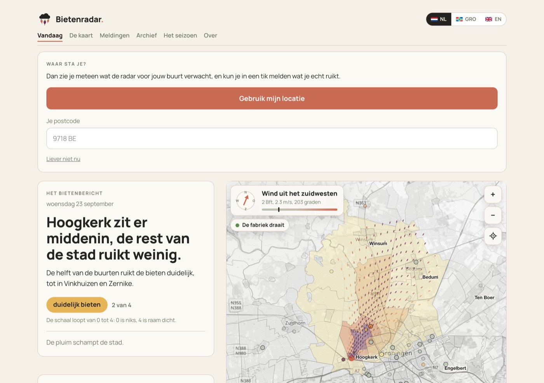Viewport: 544px width, 383px height.
Task: Zoom in the map with plus button
Action: (493, 195)
